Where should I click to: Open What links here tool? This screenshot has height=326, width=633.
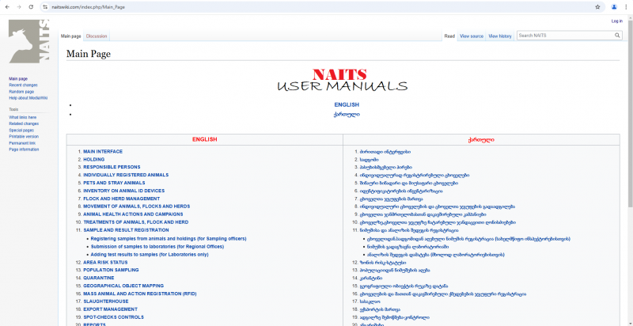(23, 117)
